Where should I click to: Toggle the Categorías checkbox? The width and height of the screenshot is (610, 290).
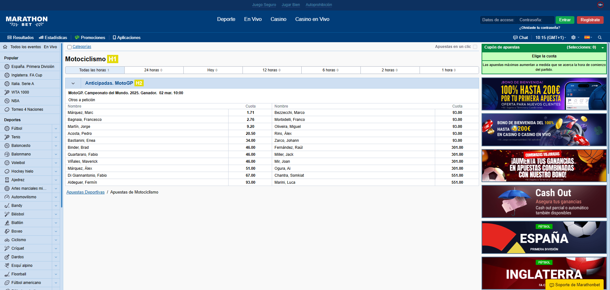tap(69, 47)
